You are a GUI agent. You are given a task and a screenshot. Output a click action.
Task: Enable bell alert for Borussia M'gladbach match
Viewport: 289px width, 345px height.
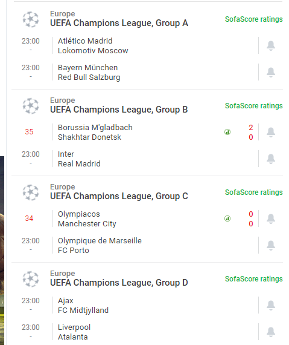pos(271,132)
